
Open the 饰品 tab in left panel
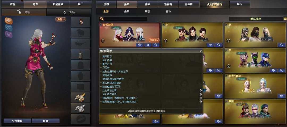[69, 12]
